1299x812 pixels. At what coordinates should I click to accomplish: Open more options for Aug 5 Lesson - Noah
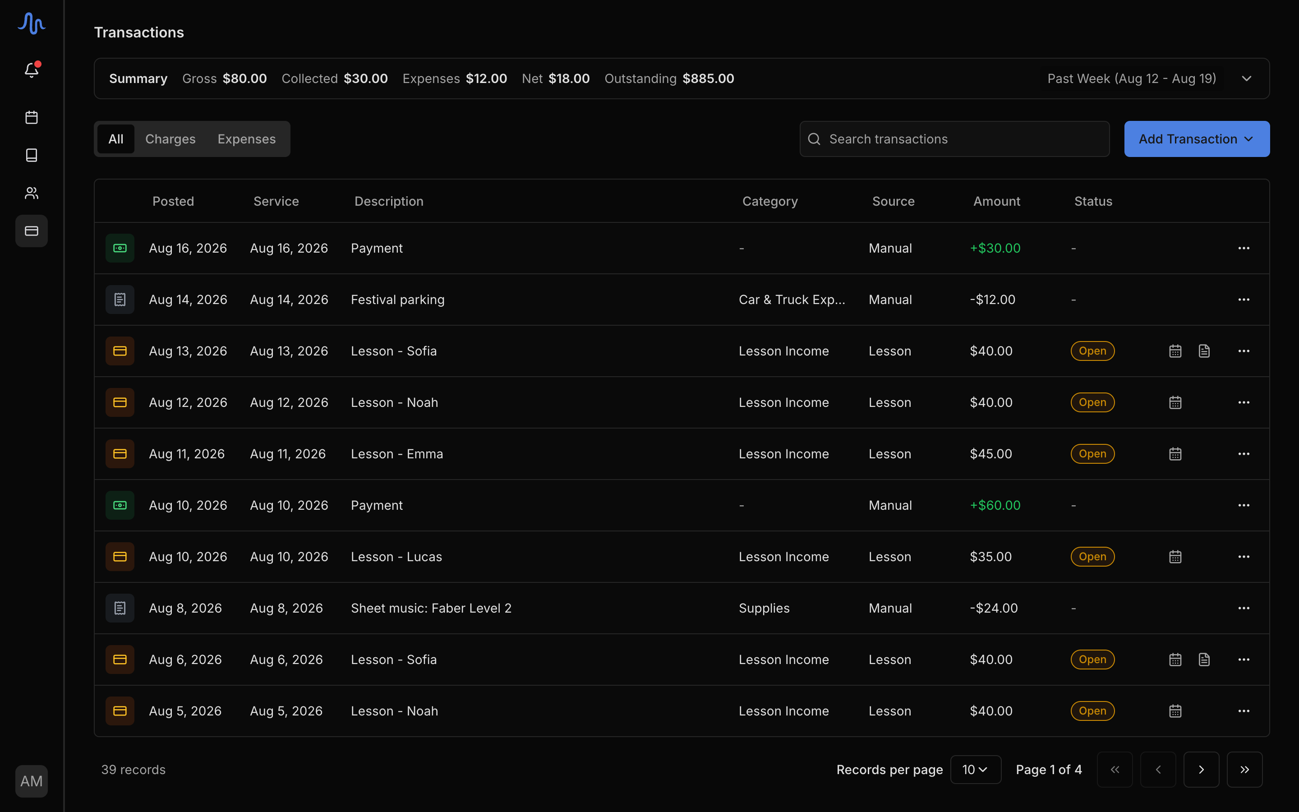pos(1244,711)
